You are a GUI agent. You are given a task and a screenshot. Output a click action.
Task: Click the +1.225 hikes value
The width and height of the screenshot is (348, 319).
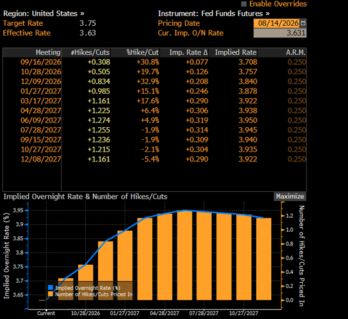pos(99,110)
